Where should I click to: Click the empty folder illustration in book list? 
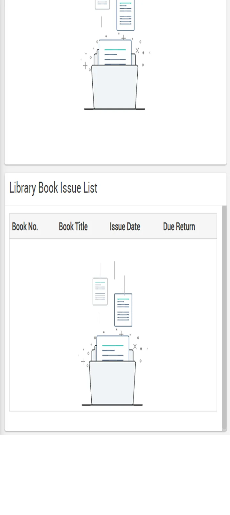point(113,334)
